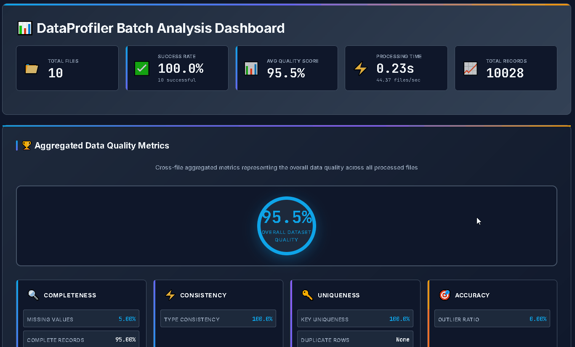
Task: Click the key icon on Uniqueness panel
Action: [x=307, y=295]
